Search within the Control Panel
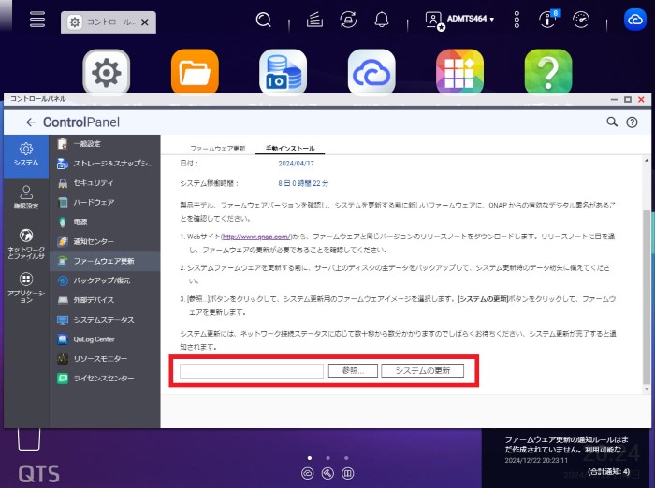 tap(612, 122)
